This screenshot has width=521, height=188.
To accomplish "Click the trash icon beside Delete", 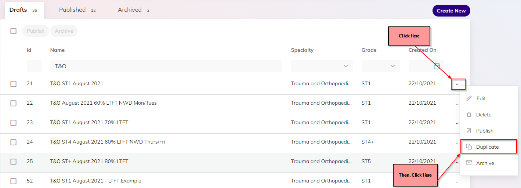I will click(x=469, y=115).
